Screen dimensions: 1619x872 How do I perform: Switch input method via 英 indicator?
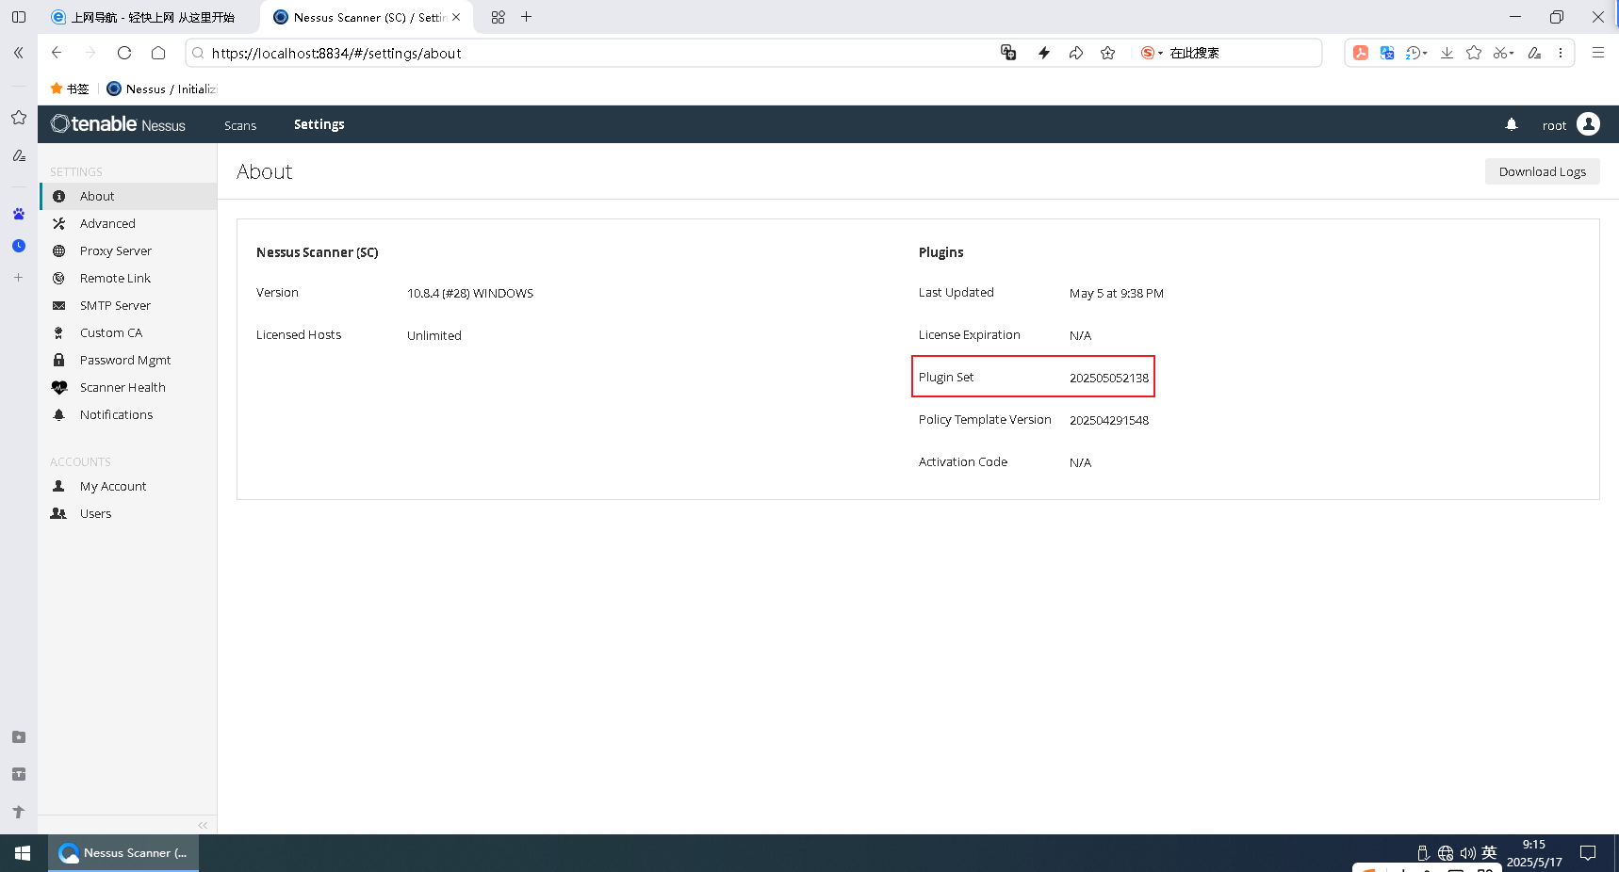coord(1489,852)
